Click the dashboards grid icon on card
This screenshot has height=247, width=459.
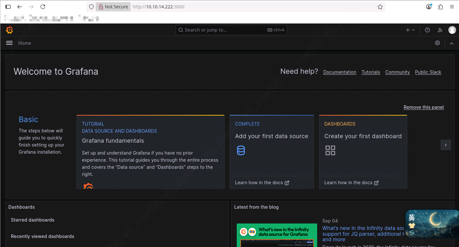click(x=330, y=150)
